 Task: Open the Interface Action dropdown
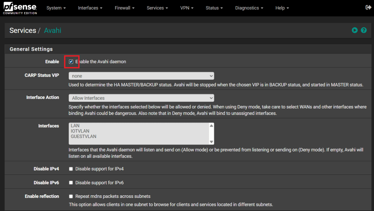coord(141,98)
